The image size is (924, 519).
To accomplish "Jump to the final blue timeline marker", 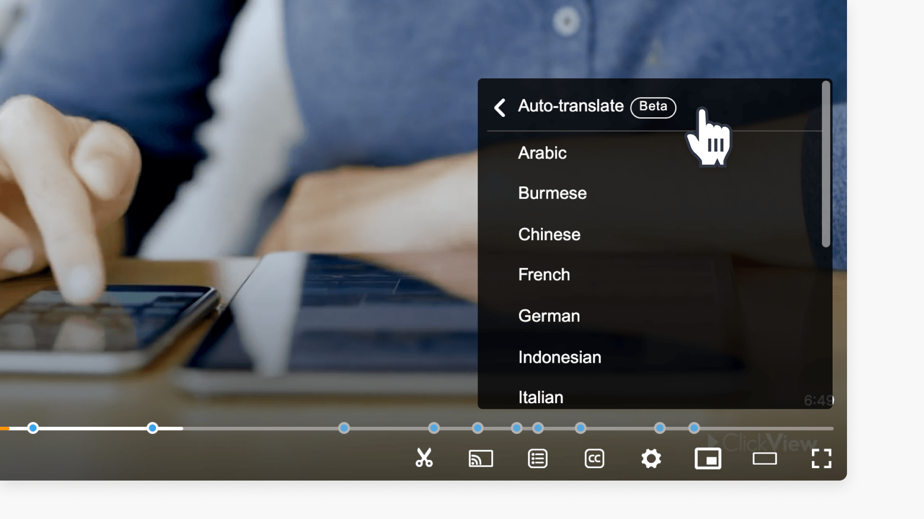I will [x=694, y=428].
